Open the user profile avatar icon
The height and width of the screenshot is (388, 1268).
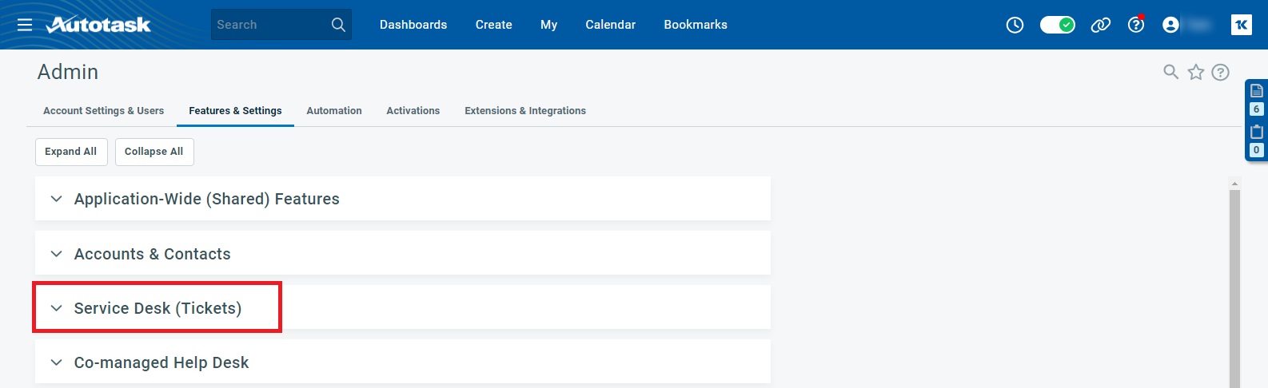[x=1170, y=25]
